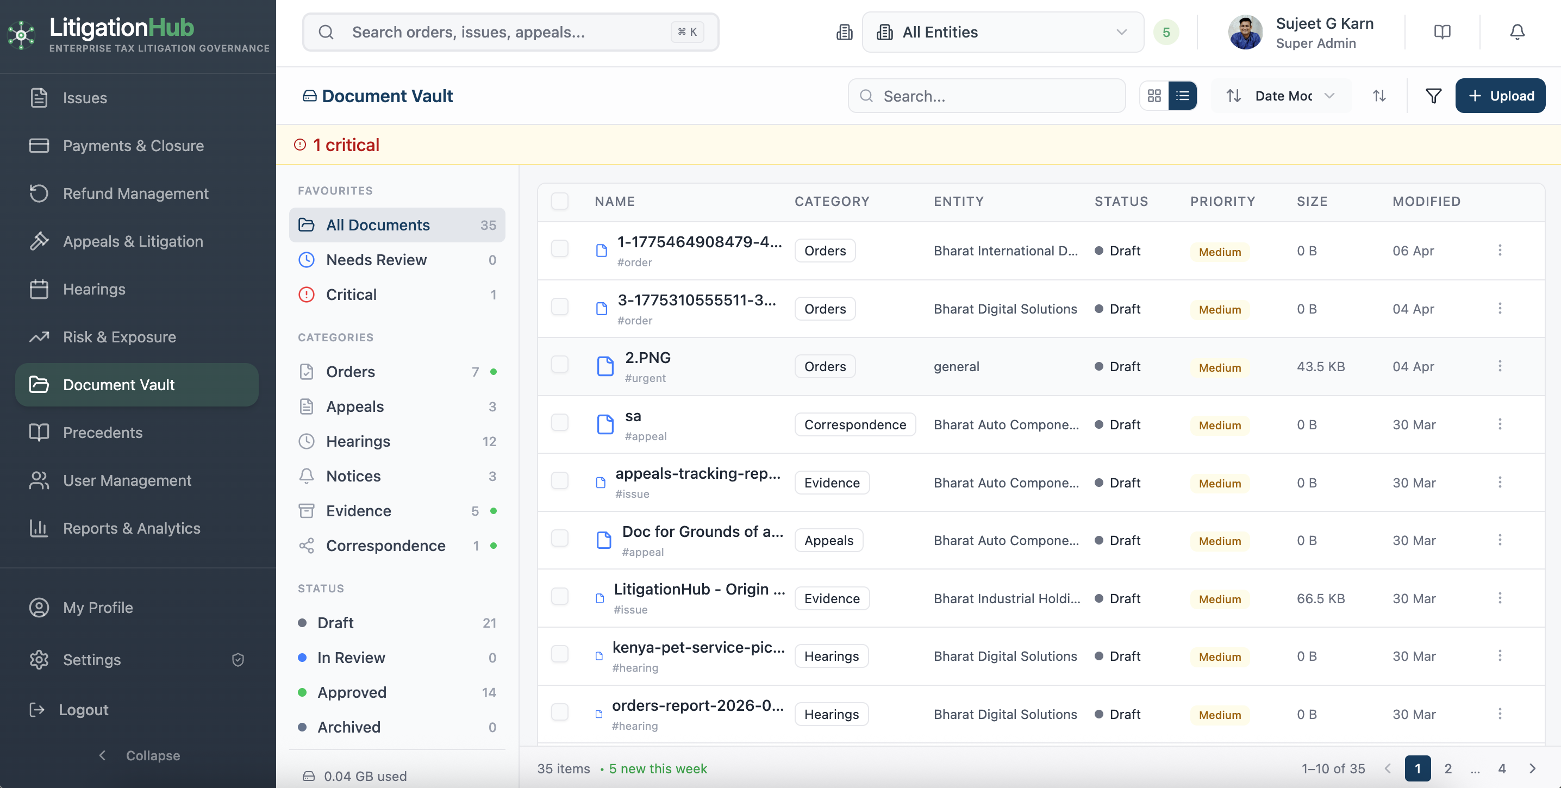Image resolution: width=1561 pixels, height=788 pixels.
Task: Check the kenya-pet-service-pic row checkbox
Action: (x=560, y=654)
